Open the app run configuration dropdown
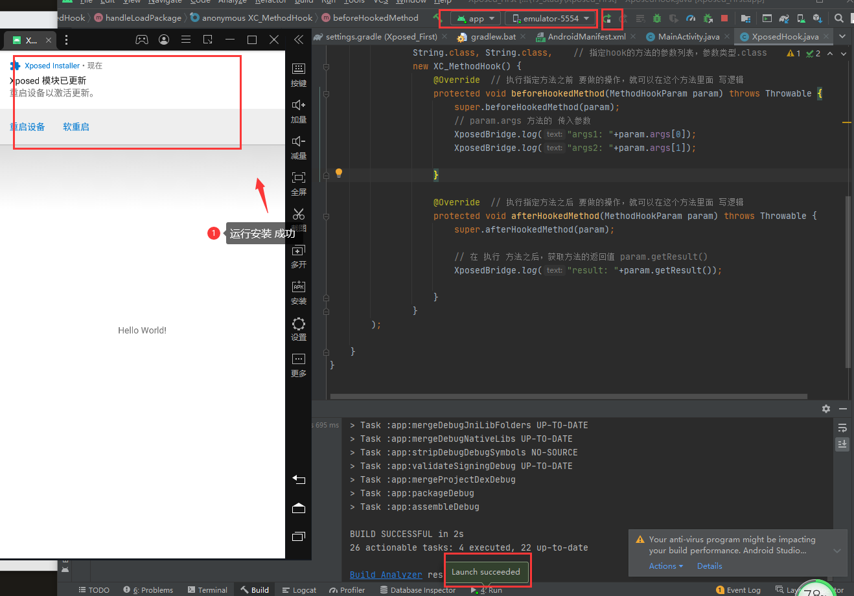 coord(476,19)
